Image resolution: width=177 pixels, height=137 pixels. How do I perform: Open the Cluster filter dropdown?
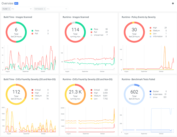[17, 9]
